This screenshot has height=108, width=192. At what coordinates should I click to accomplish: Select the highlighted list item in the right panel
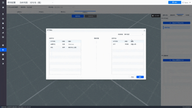177,28
